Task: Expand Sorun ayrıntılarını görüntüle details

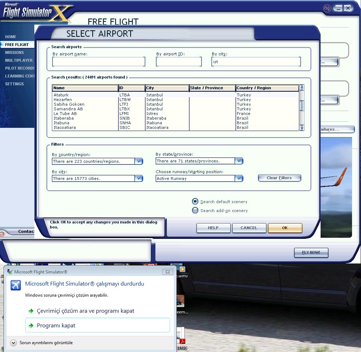Action: 13,343
